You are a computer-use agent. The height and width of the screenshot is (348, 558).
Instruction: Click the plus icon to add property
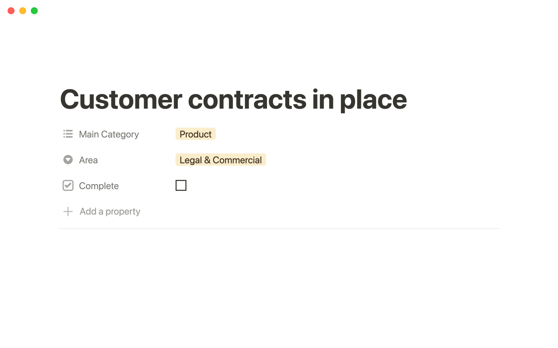pyautogui.click(x=68, y=211)
